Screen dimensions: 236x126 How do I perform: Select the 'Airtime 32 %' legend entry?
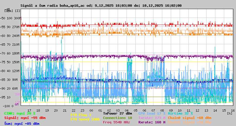click(x=180, y=113)
